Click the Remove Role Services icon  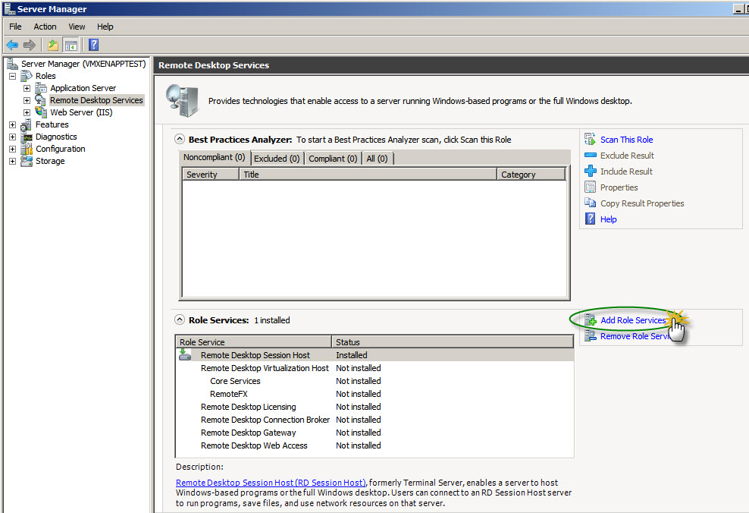(x=591, y=335)
